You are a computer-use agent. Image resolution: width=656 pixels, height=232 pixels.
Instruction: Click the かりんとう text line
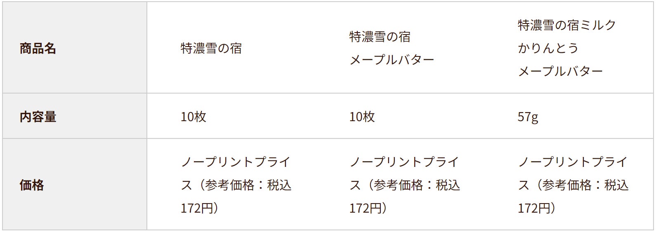(x=548, y=49)
